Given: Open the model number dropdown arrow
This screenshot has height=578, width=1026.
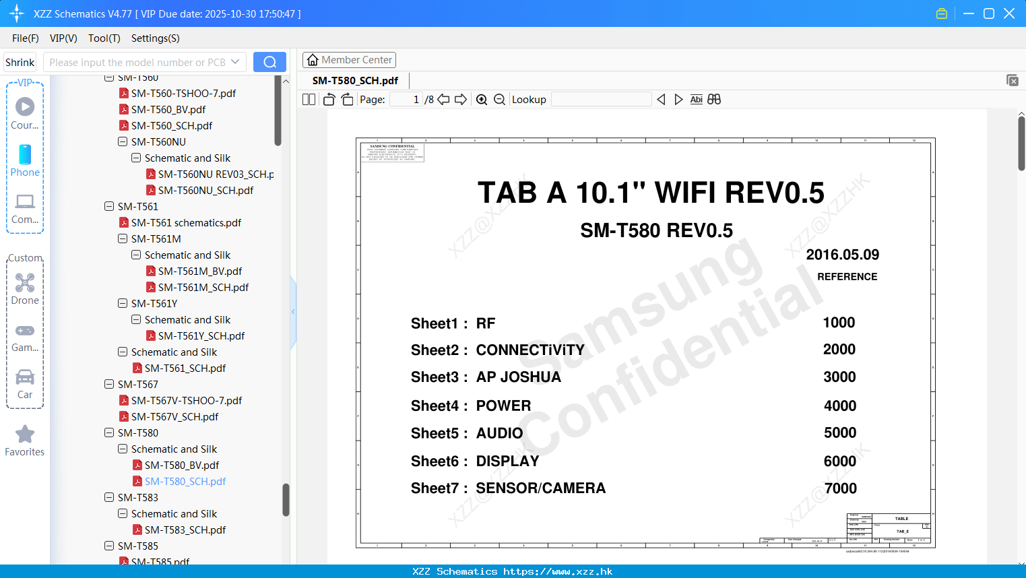Looking at the screenshot, I should point(235,62).
